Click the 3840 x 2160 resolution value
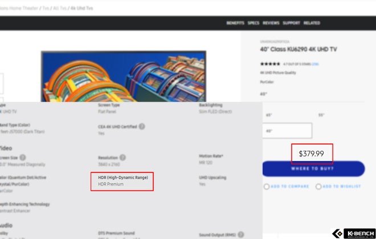 click(x=109, y=164)
